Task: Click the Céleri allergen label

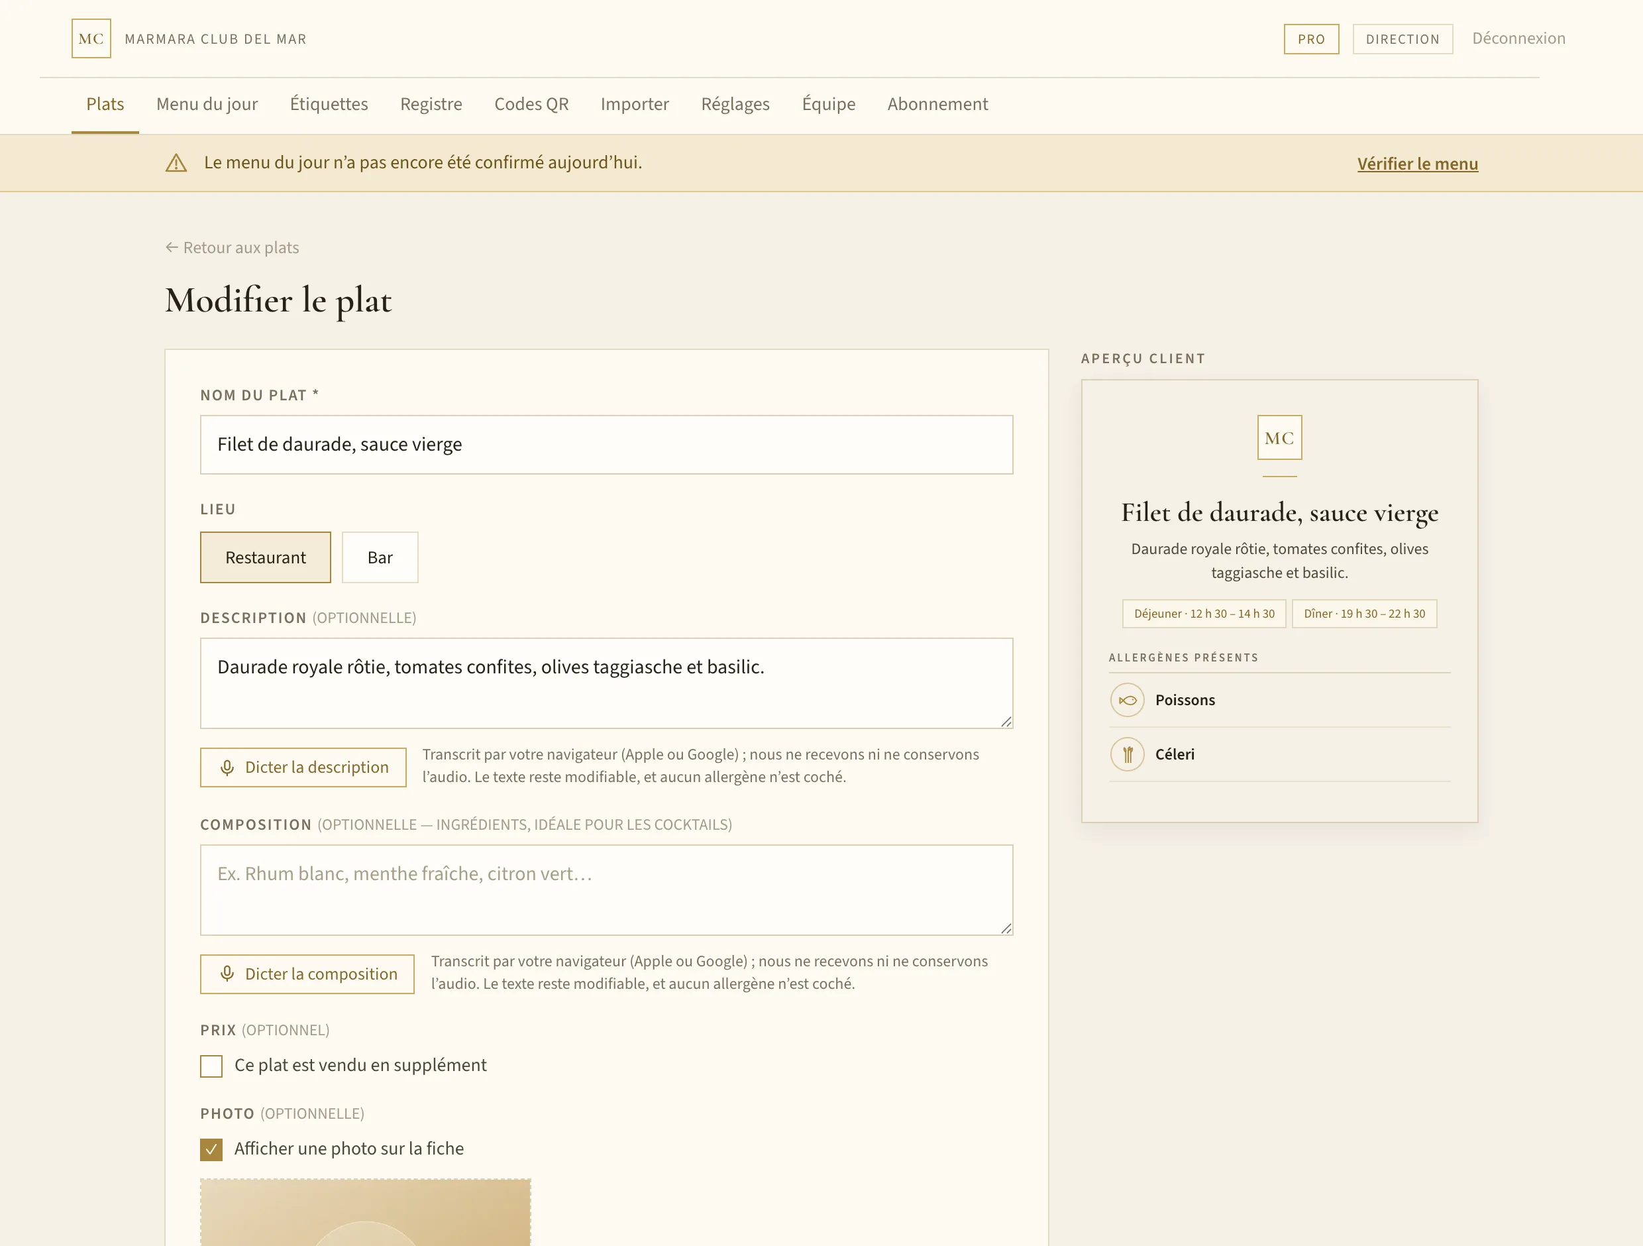Action: tap(1175, 755)
